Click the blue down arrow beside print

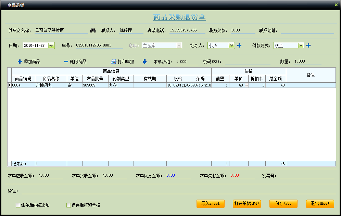click(x=144, y=62)
